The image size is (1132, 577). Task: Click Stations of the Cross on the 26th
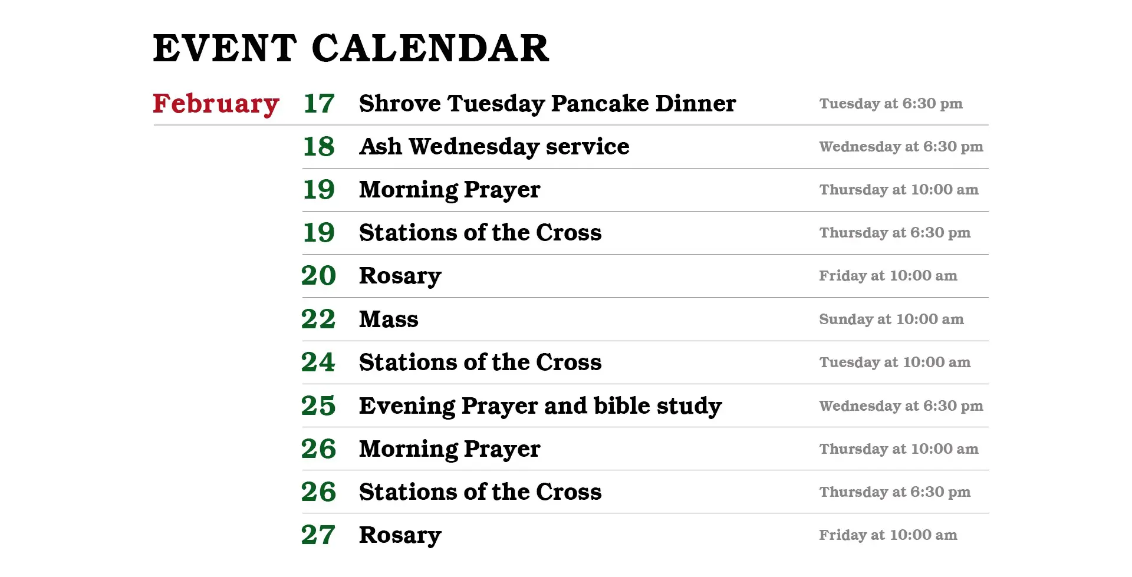click(480, 492)
